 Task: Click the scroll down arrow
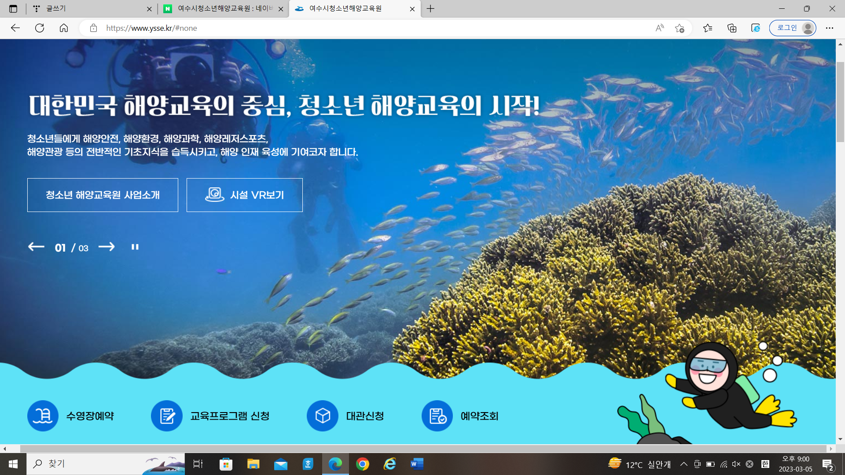coord(840,439)
